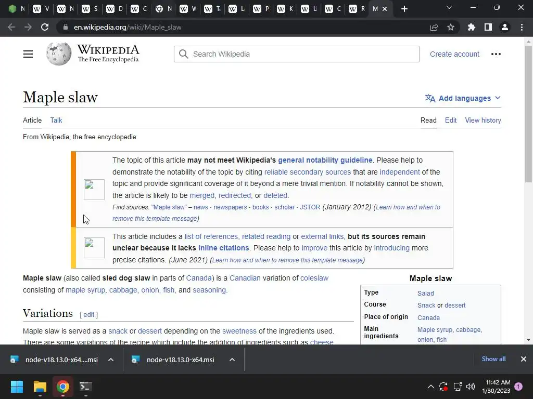The image size is (533, 399).
Task: Switch to the Wikipedia tab labeled U
Action: 310,9
